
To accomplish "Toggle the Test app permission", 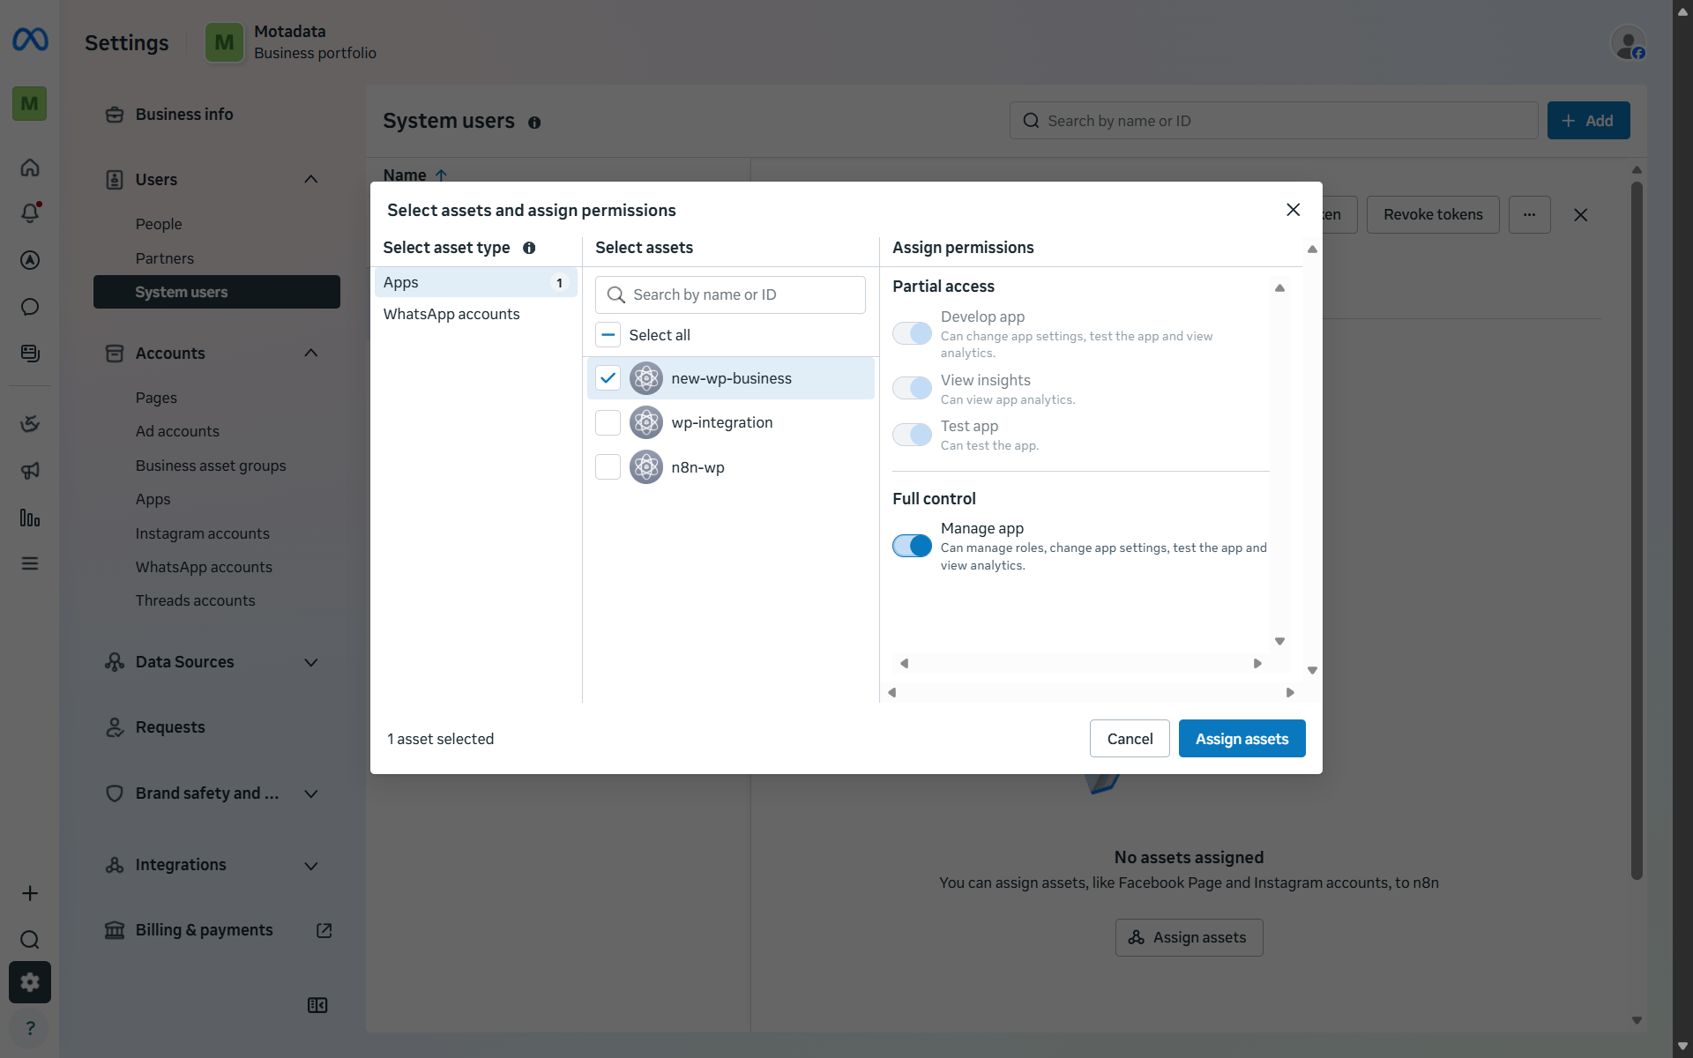I will [912, 435].
